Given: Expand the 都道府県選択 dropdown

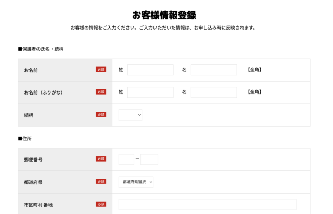Looking at the screenshot, I should click(136, 182).
